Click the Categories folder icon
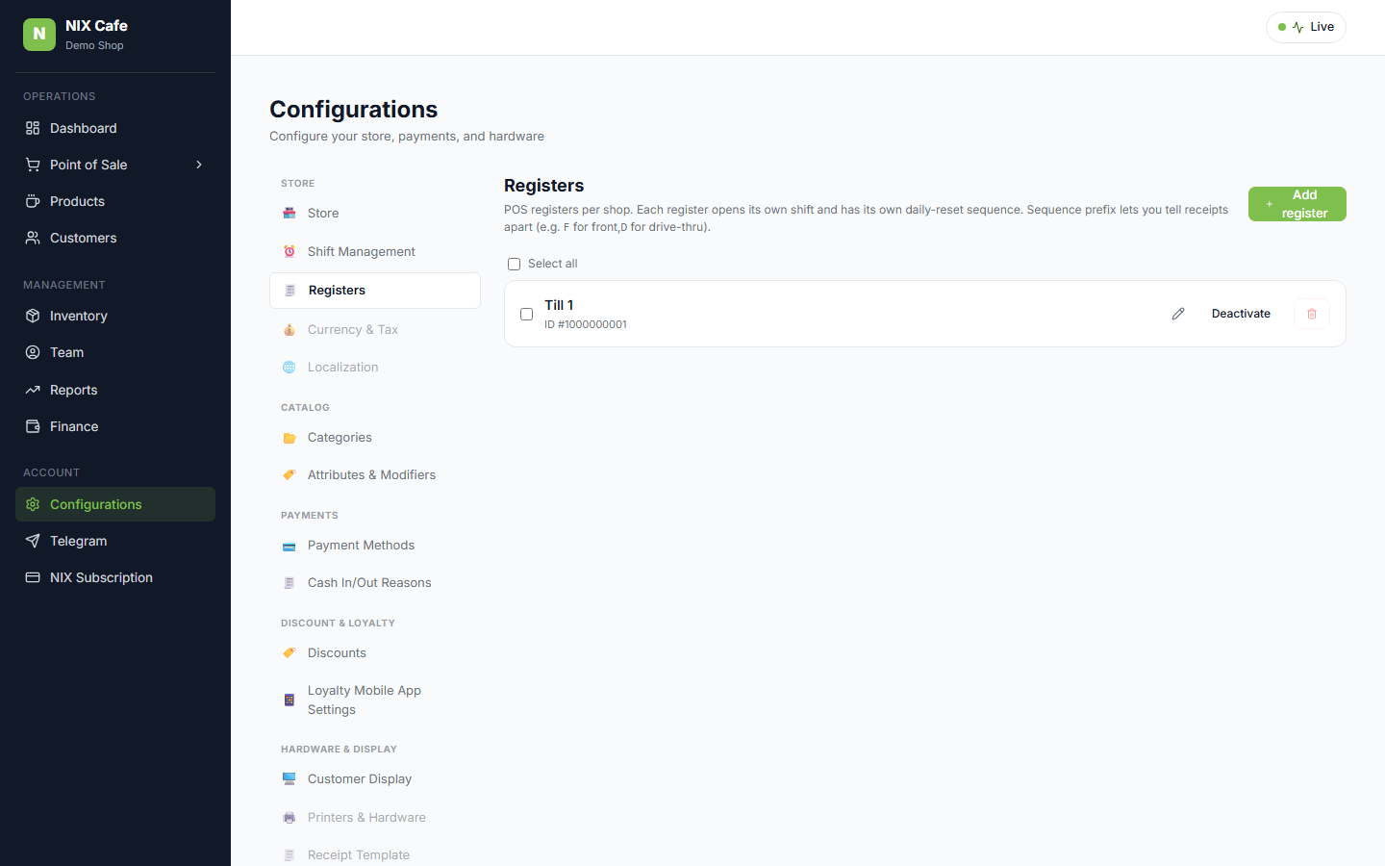This screenshot has width=1385, height=866. point(290,438)
